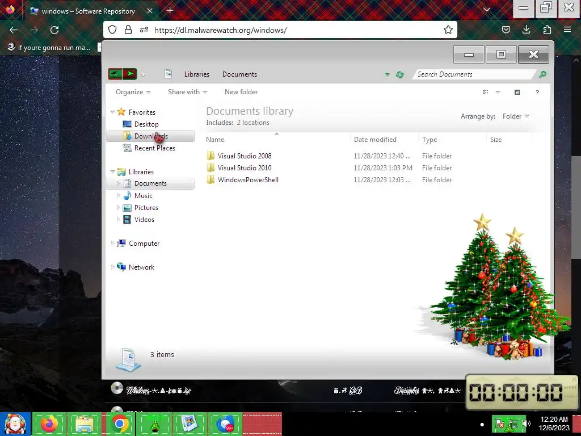Click the Documents breadcrumb in the address bar

239,74
